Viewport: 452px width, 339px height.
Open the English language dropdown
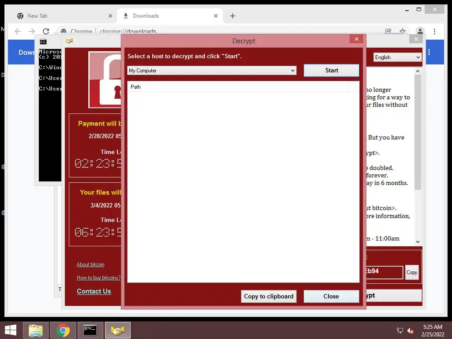tap(397, 57)
